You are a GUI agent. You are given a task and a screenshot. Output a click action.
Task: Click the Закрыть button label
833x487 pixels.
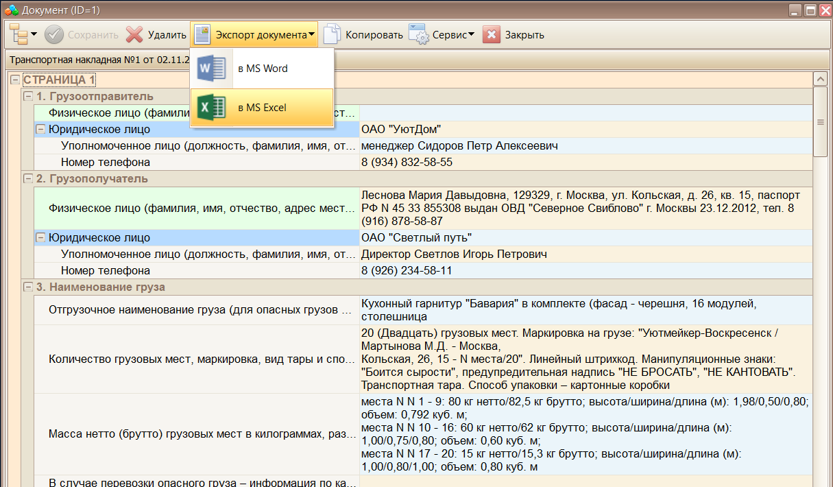(524, 34)
